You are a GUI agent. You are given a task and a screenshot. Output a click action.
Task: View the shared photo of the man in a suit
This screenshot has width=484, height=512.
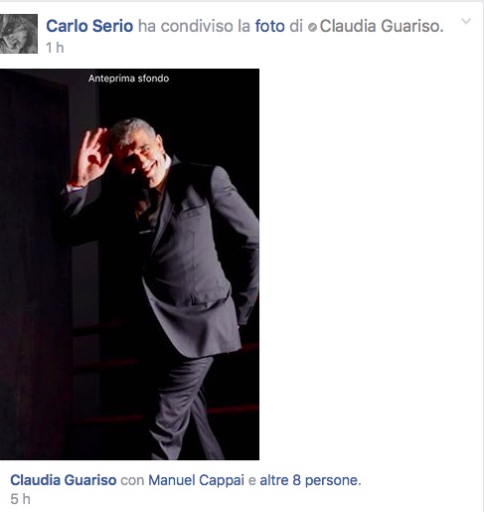(129, 264)
